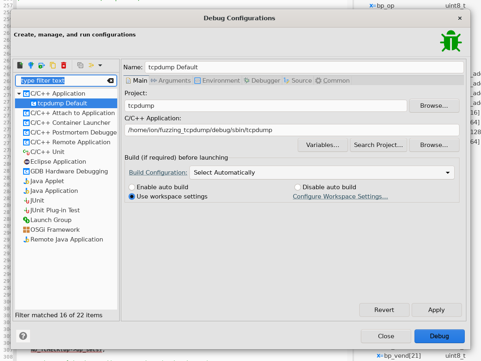Select GDB Hardware Debugging

click(x=65, y=172)
